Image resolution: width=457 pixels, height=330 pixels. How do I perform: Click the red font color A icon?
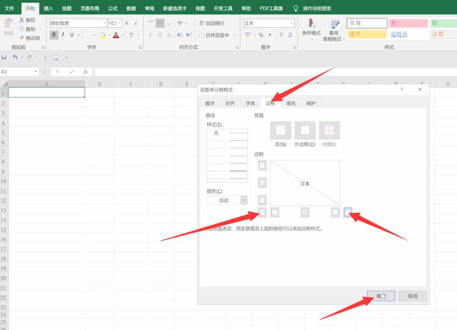point(116,35)
